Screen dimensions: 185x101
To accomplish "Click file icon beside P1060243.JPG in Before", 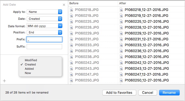I will pos(71,68).
